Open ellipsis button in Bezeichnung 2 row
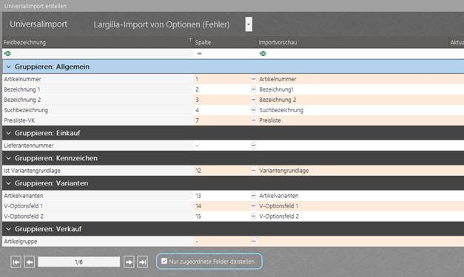 pyautogui.click(x=253, y=100)
